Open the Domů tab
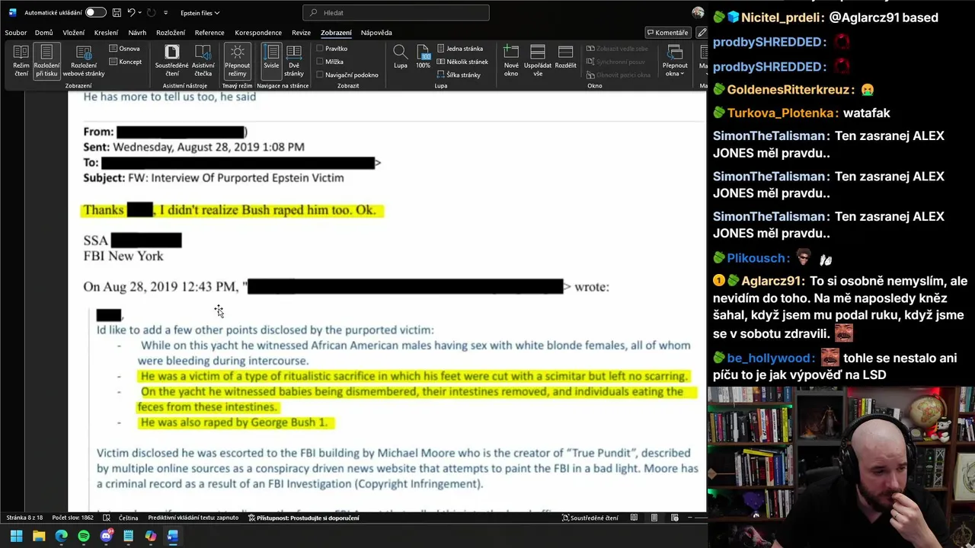The image size is (975, 548). coord(43,33)
